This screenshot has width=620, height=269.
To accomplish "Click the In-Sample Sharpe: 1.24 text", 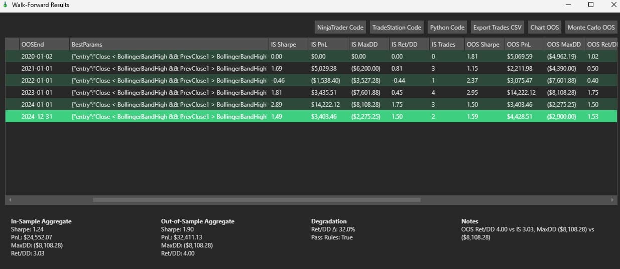I will [x=27, y=229].
